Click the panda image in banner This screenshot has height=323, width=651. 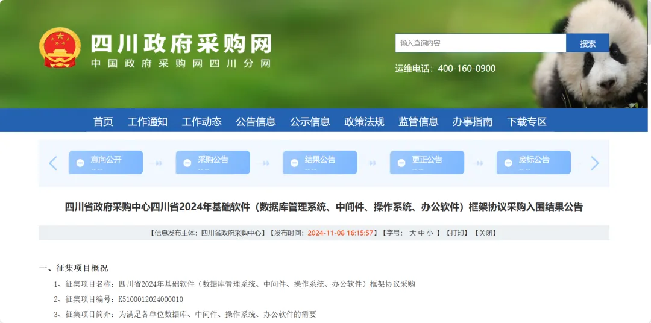pos(591,54)
